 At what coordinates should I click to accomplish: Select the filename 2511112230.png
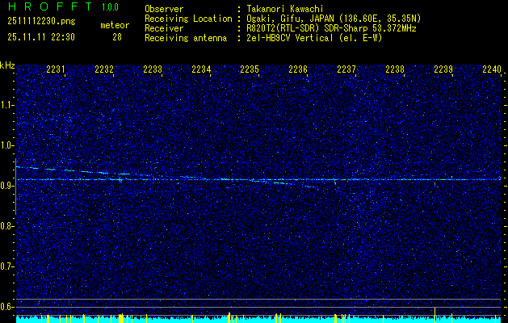[x=41, y=22]
